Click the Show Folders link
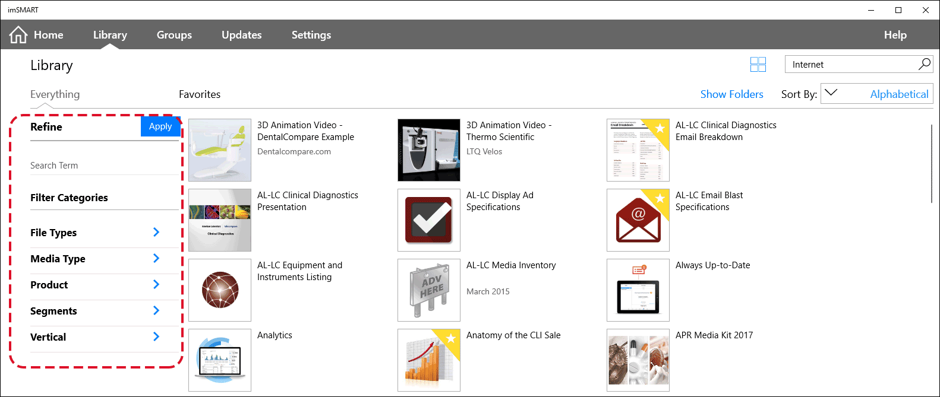 (x=732, y=94)
